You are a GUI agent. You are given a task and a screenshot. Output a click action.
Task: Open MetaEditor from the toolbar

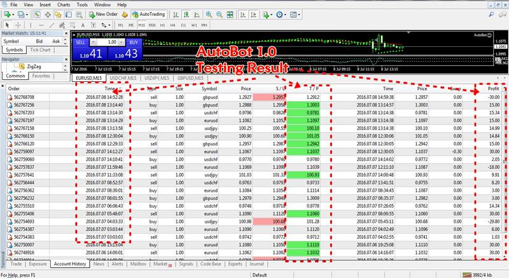coord(125,15)
